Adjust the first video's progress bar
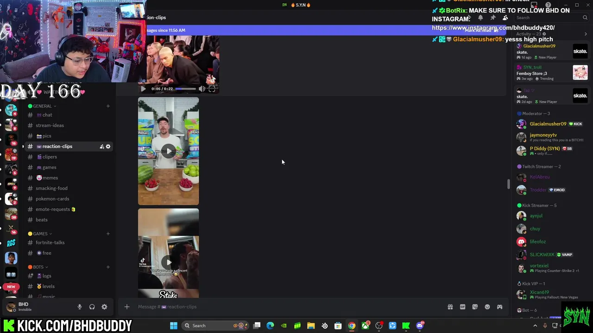Viewport: 593px width, 333px height. pyautogui.click(x=185, y=89)
